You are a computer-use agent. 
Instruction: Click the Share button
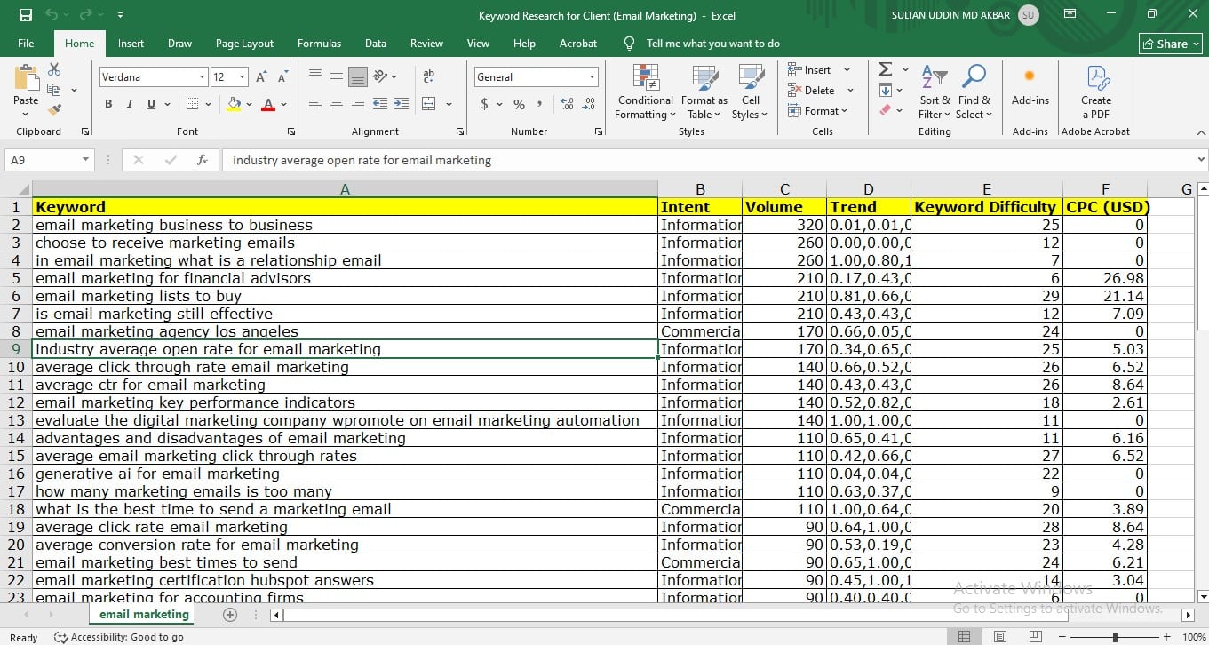click(x=1170, y=43)
